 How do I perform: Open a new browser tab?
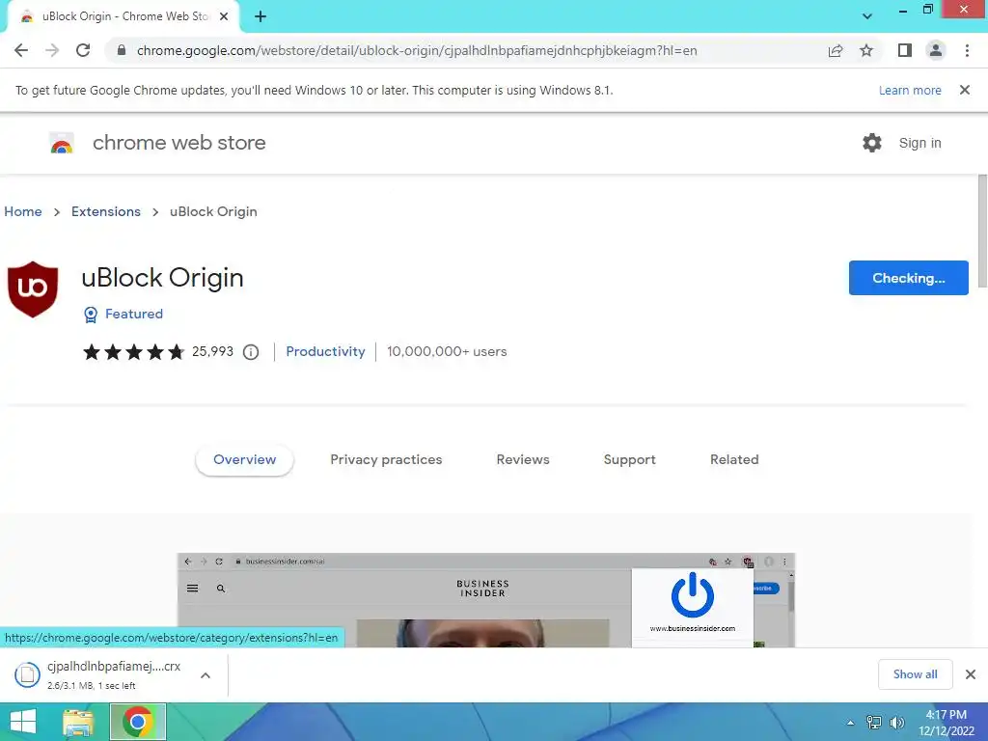pyautogui.click(x=261, y=16)
